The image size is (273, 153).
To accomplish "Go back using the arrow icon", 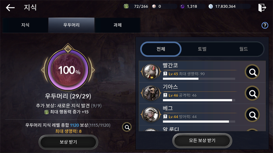I will click(10, 7).
